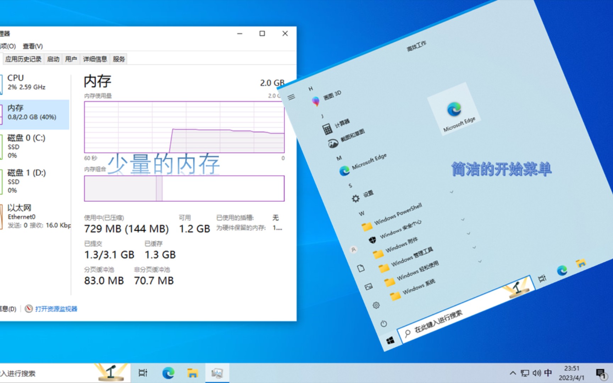613x383 pixels.
Task: Open 计算器 in Start menu list
Action: pos(336,126)
